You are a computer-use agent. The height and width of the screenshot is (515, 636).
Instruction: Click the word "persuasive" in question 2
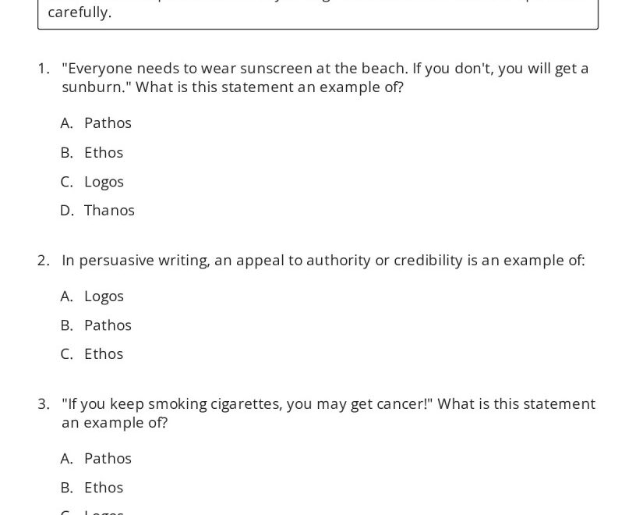tap(116, 261)
